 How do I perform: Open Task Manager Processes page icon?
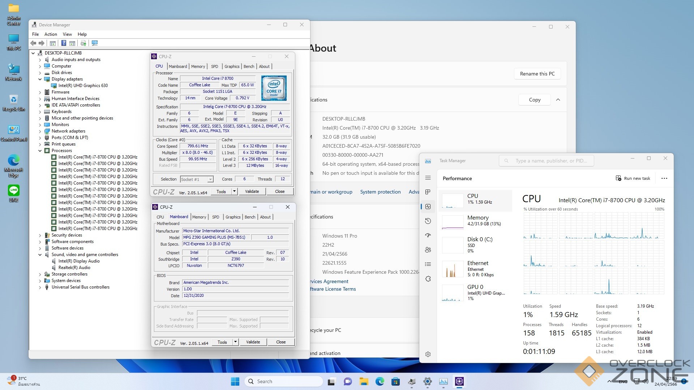[x=428, y=192]
